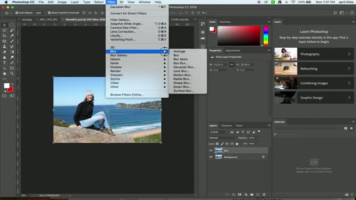Select the Clone Stamp tool
Screen dimensions: 356x200
pyautogui.click(x=4, y=47)
